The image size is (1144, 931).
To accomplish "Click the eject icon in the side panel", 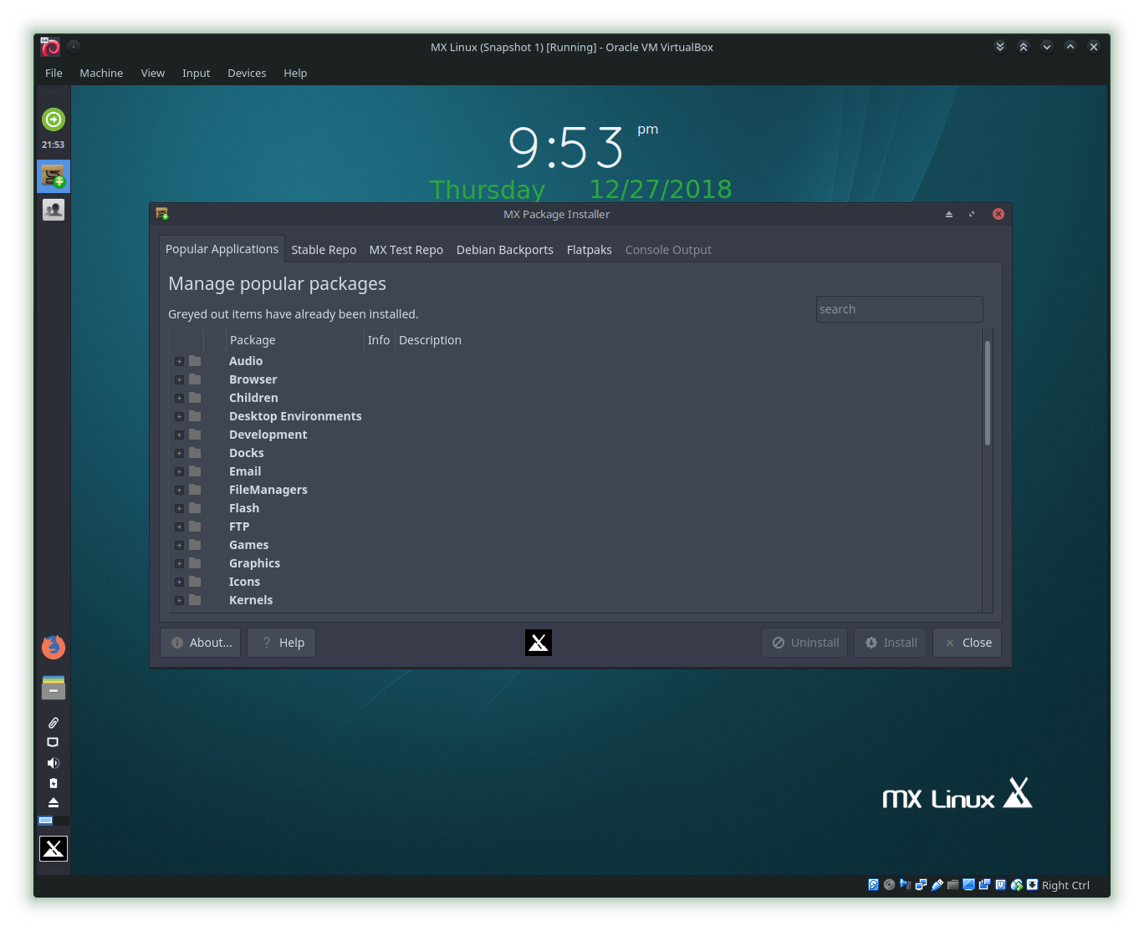I will pyautogui.click(x=53, y=802).
